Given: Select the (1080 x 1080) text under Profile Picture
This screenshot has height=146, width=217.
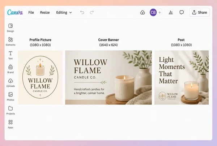Looking at the screenshot, I should 40,45.
